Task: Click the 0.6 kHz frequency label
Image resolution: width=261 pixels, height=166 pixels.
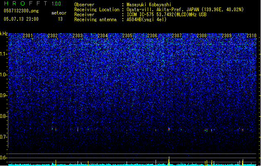Action: pos(4,158)
